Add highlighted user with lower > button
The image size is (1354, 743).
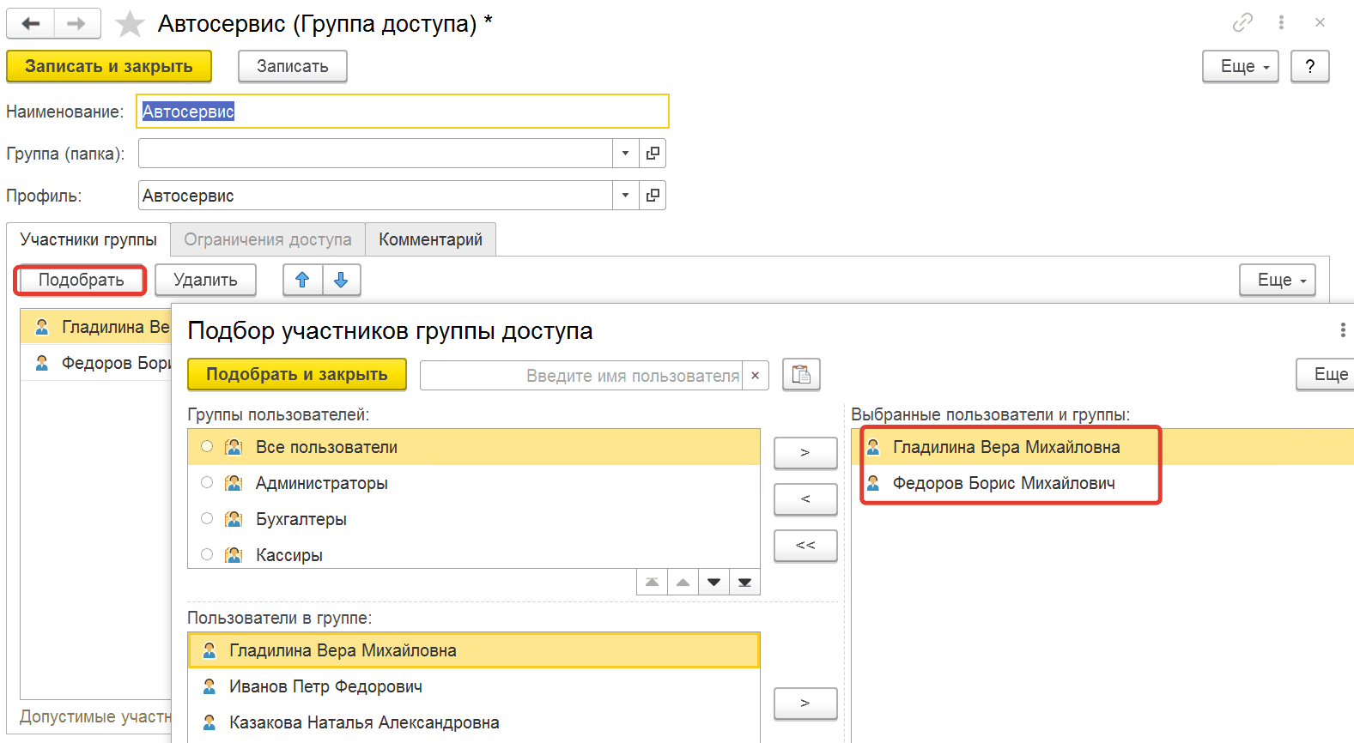pos(805,703)
